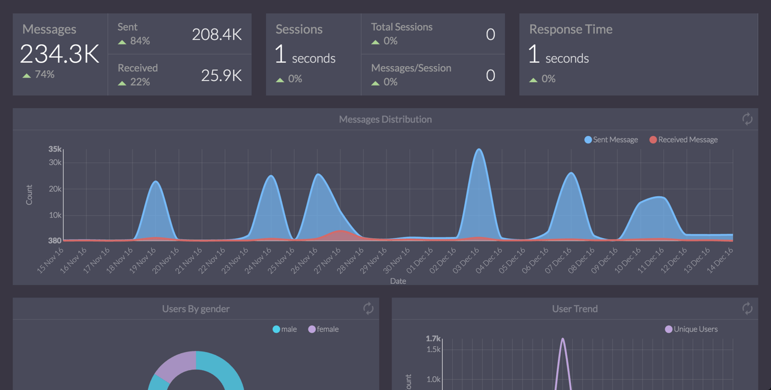Screen dimensions: 771x390
Task: Refresh the Messages Distribution chart
Action: point(747,119)
